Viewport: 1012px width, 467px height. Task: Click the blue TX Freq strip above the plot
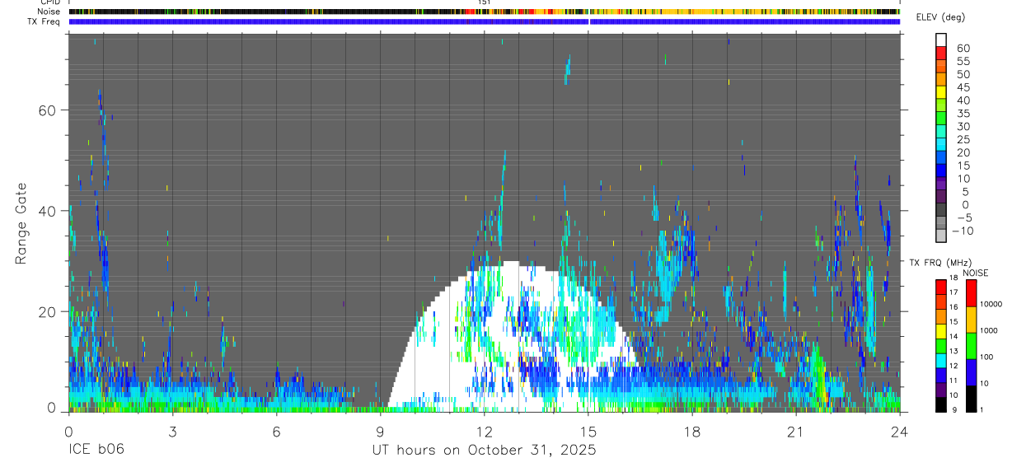(x=485, y=21)
